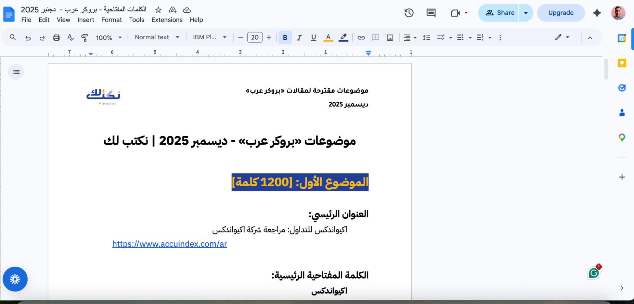This screenshot has width=634, height=304.
Task: Open the zoom level dropdown
Action: coord(109,38)
